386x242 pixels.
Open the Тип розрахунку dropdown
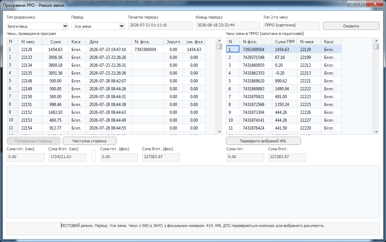click(x=38, y=26)
